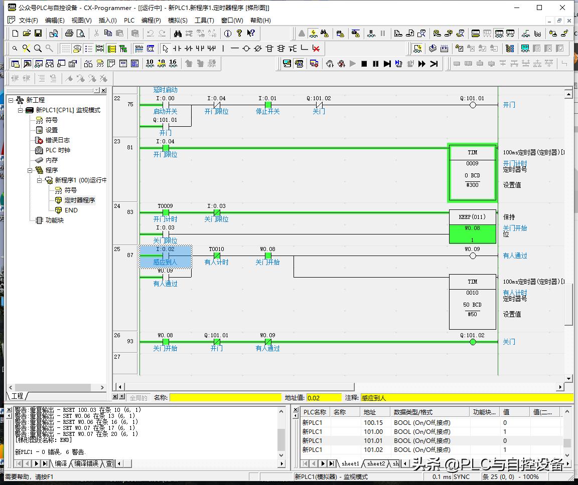578x485 pixels.
Task: Open the 工具(T) menu
Action: pyautogui.click(x=204, y=20)
